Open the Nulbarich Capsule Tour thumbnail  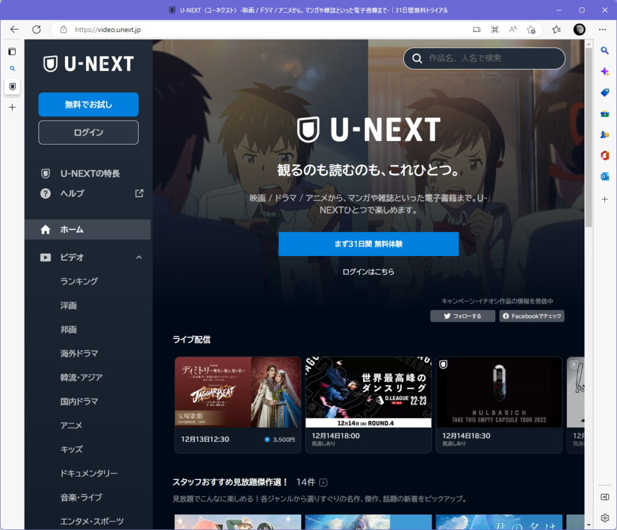(499, 393)
